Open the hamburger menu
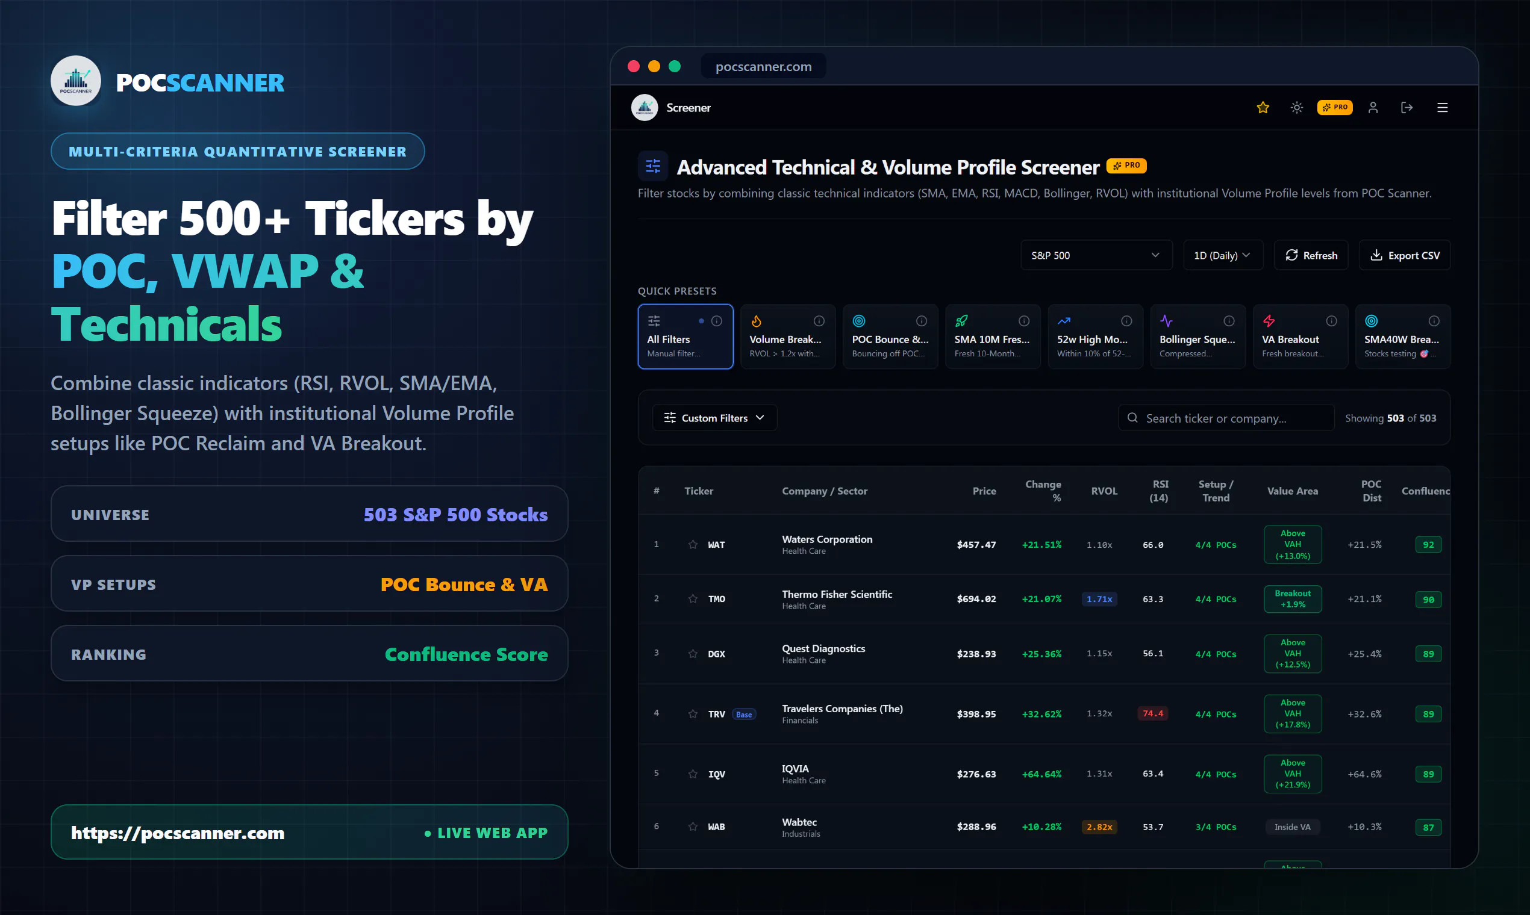Viewport: 1530px width, 915px height. 1443,107
